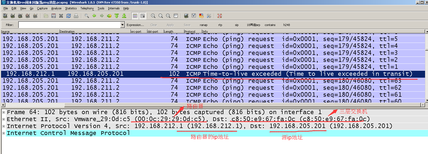The width and height of the screenshot is (428, 154).
Task: Open the capture interfaces list icon
Action: tap(5, 16)
